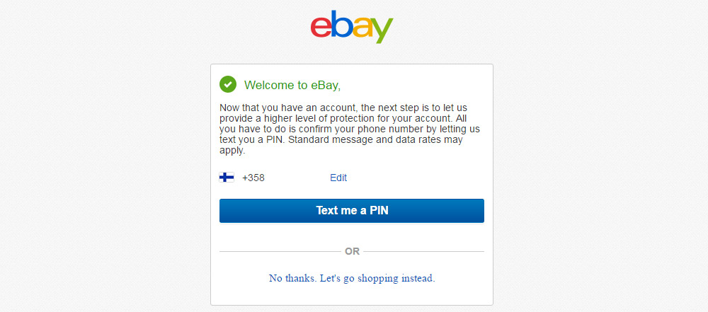Click the green 'y' in eBay logo
This screenshot has width=708, height=312.
(x=382, y=30)
